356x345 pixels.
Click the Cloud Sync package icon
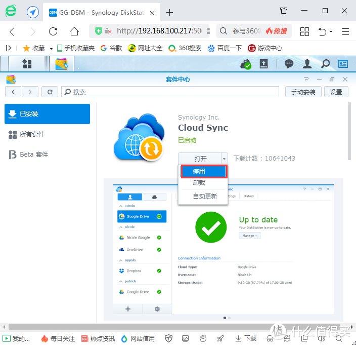click(140, 137)
